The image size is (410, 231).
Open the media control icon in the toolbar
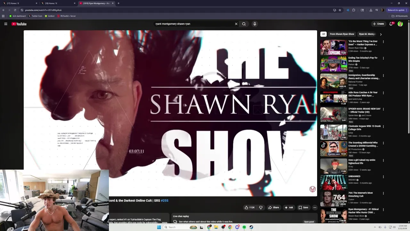coord(377,10)
